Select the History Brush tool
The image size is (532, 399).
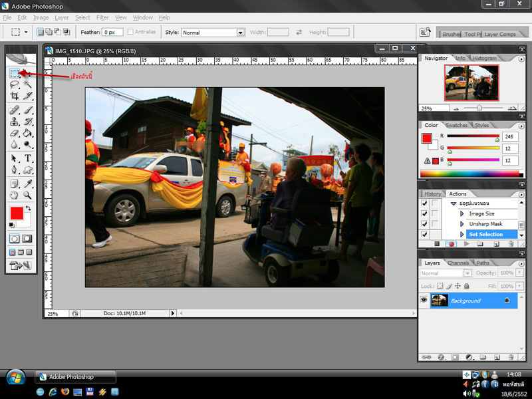[27, 122]
